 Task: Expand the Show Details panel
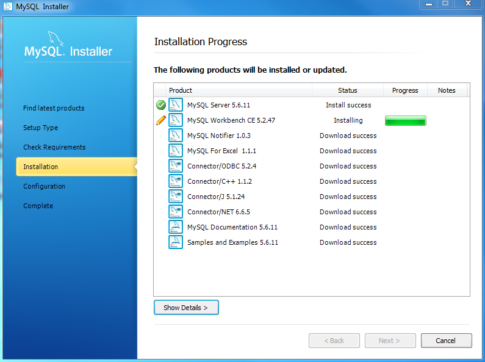tap(186, 308)
